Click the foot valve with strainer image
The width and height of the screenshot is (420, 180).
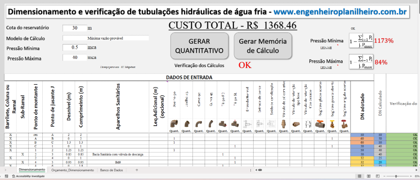(x=284, y=124)
